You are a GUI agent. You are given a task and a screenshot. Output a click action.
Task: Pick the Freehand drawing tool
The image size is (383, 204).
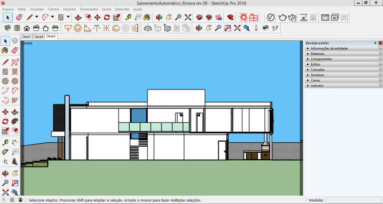pyautogui.click(x=15, y=62)
